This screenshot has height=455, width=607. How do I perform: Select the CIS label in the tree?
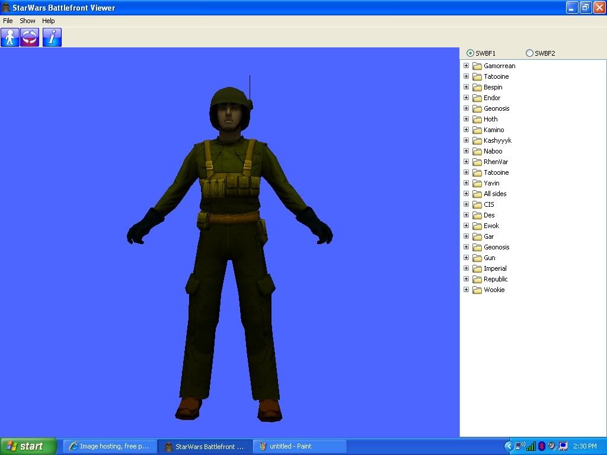coord(488,204)
